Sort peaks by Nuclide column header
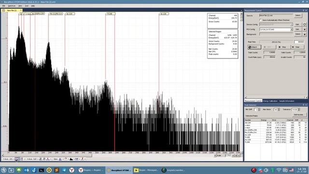 tap(253, 120)
